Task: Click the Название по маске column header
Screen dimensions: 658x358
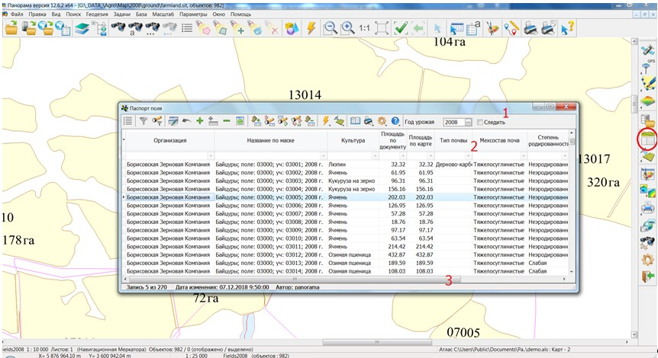Action: point(271,140)
